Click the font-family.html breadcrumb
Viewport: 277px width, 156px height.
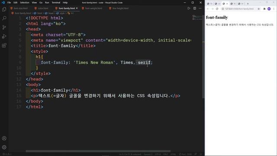[21, 13]
